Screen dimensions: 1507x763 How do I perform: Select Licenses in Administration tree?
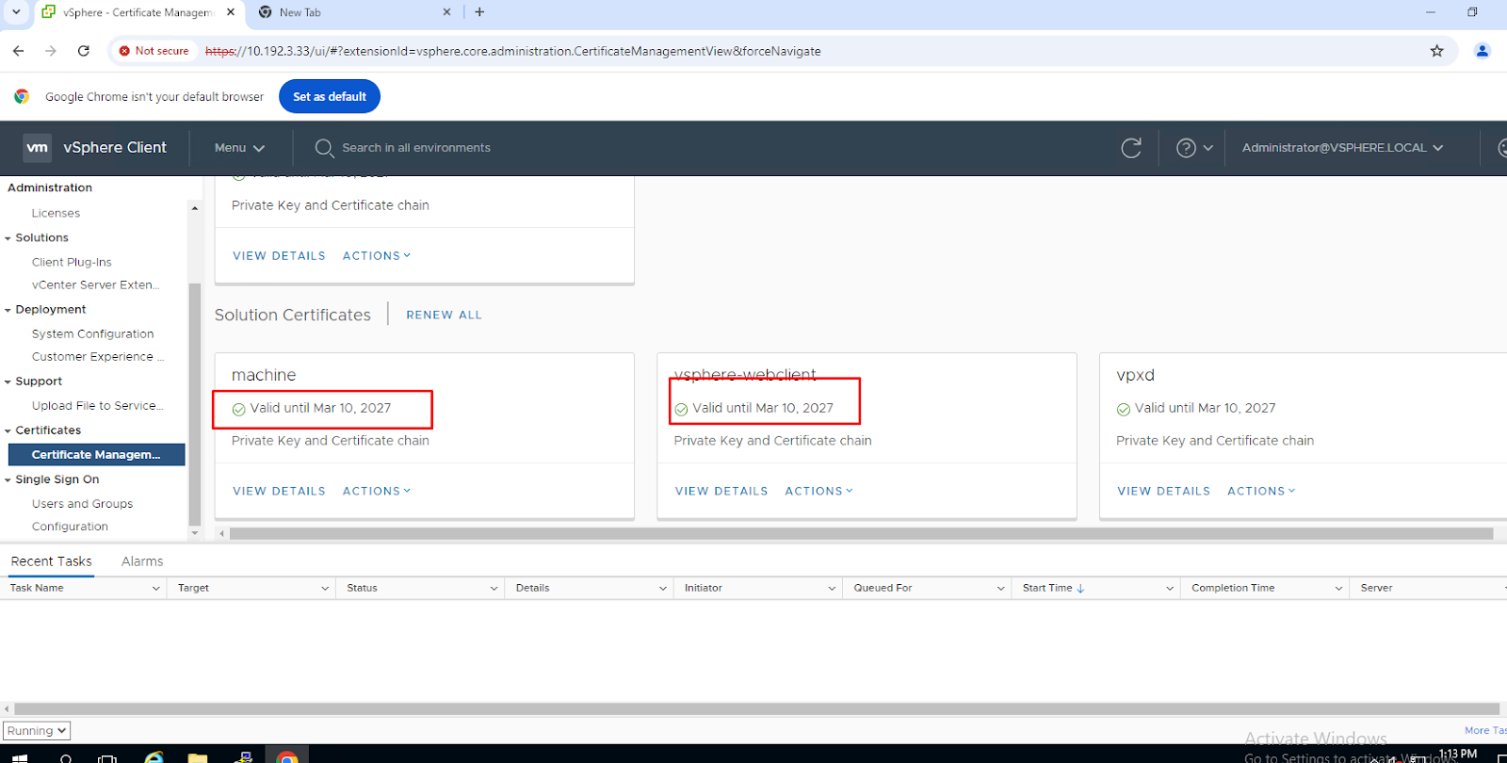point(56,213)
